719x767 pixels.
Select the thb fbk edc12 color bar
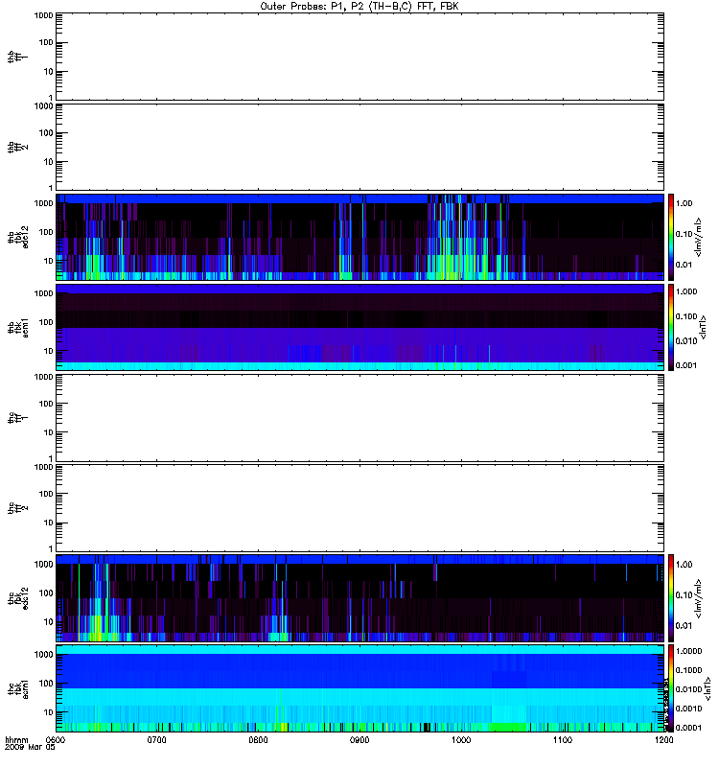tap(670, 237)
